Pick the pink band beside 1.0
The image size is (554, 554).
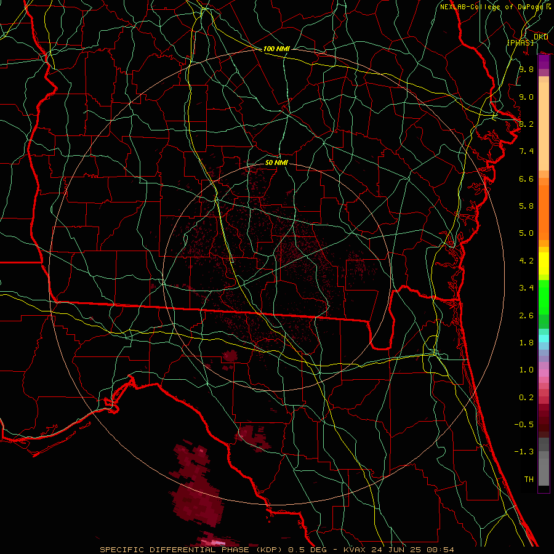[x=544, y=373]
